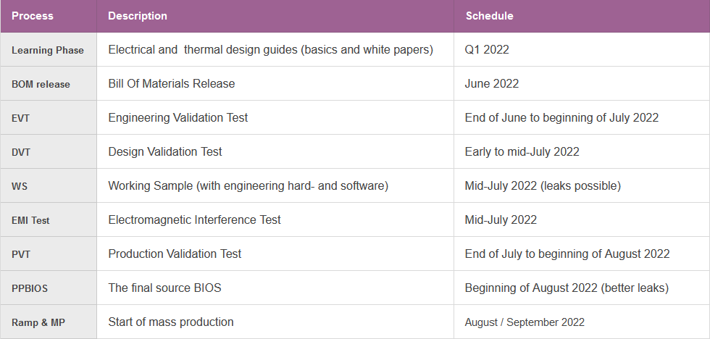
Task: Select the WS process cell
Action: (x=20, y=186)
